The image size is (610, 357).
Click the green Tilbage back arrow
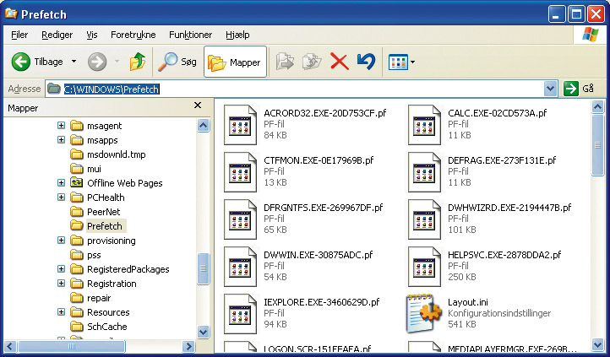[22, 62]
